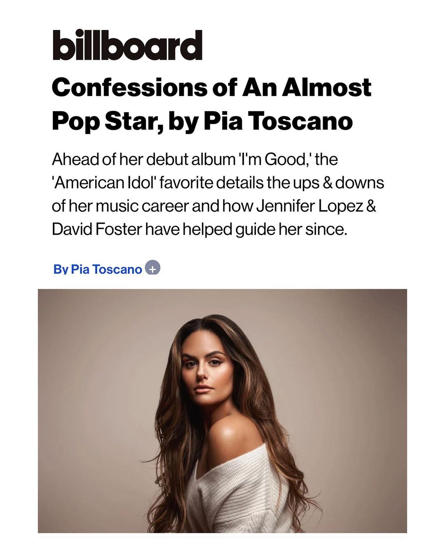Click the woman's face in the article photo
445x556 pixels.
[x=205, y=371]
